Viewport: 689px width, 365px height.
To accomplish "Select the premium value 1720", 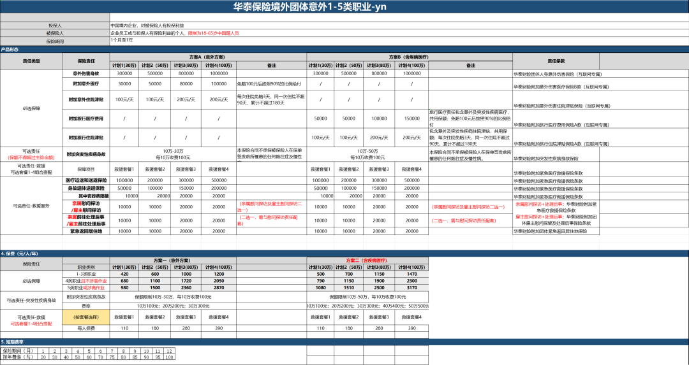I will click(186, 281).
